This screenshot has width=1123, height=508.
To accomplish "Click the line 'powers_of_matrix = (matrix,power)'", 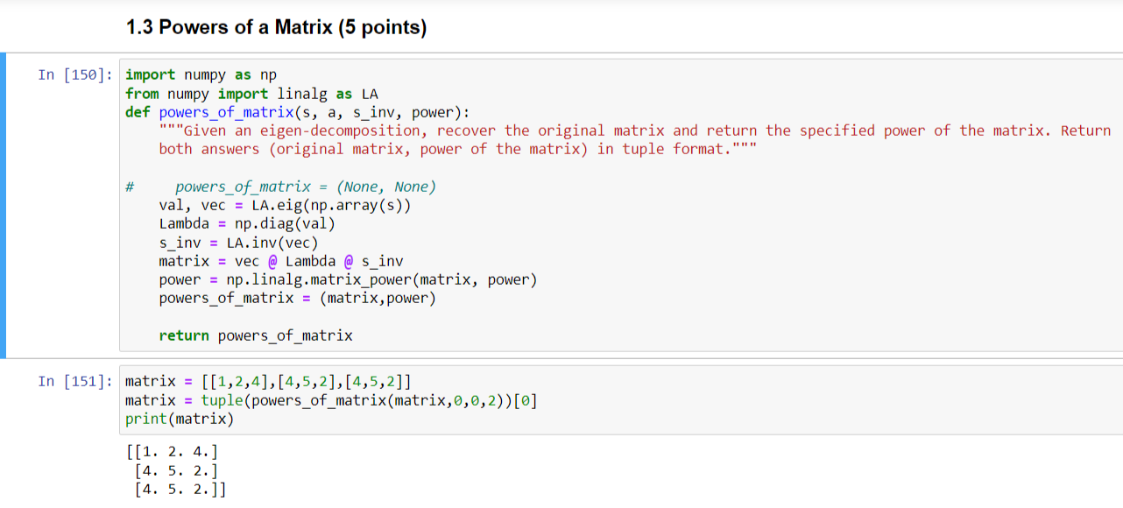I will [297, 298].
